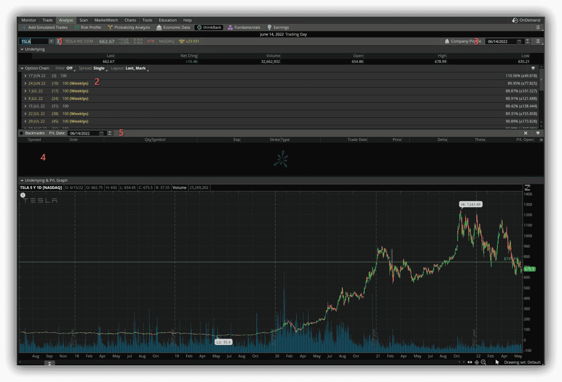Click the crosshair cursor chart icon
Image resolution: width=562 pixels, height=382 pixels.
476,362
